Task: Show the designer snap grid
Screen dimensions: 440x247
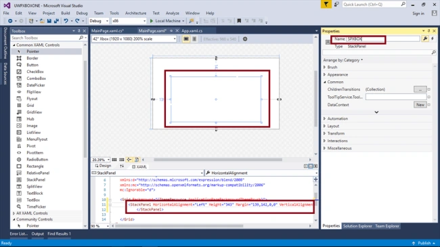Action: pyautogui.click(x=114, y=160)
